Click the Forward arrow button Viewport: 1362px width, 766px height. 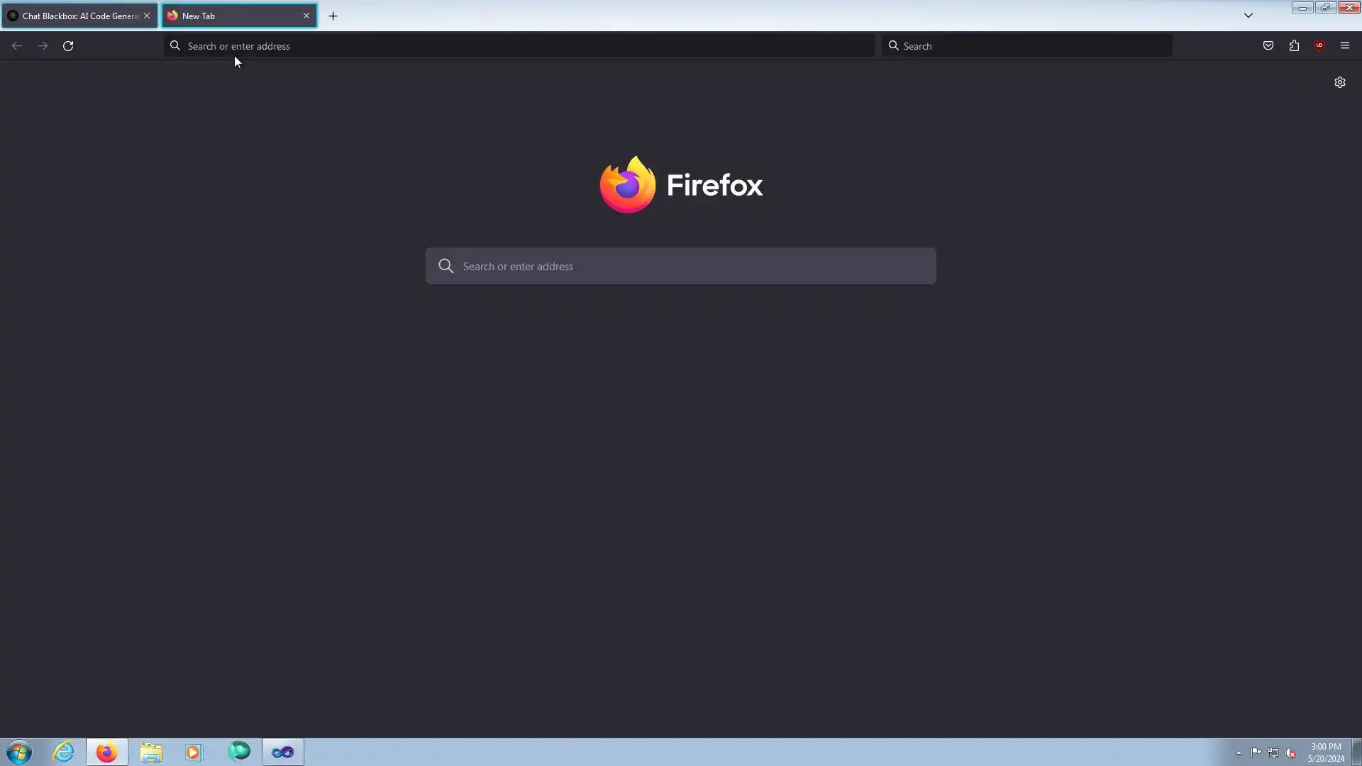[x=43, y=46]
